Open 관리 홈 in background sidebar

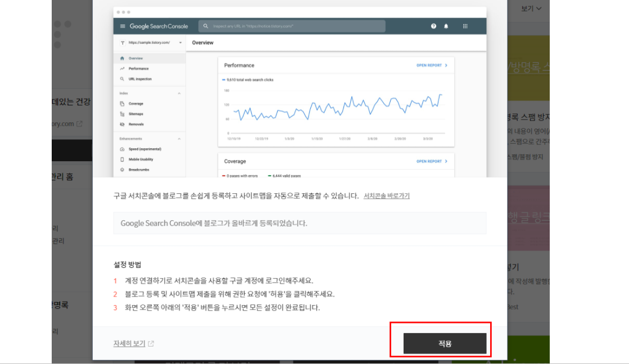point(62,177)
